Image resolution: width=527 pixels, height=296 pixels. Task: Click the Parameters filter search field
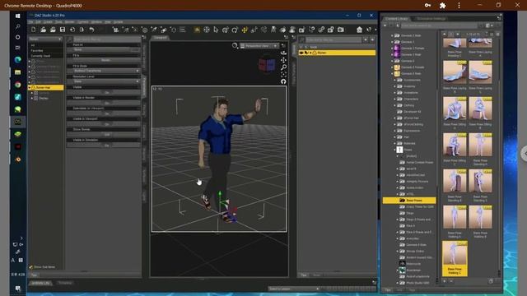pos(106,39)
